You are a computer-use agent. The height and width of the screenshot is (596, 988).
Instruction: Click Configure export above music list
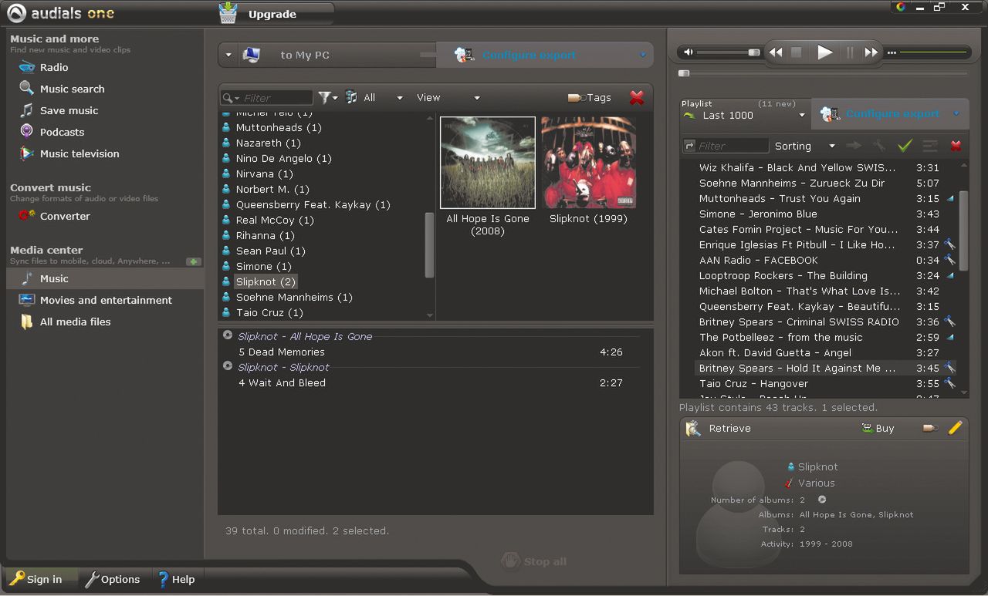(529, 55)
